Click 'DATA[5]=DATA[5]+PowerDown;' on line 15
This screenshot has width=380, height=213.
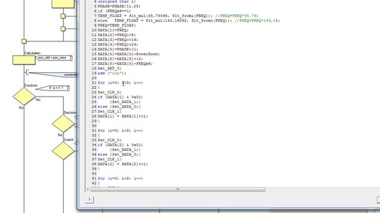129,54
